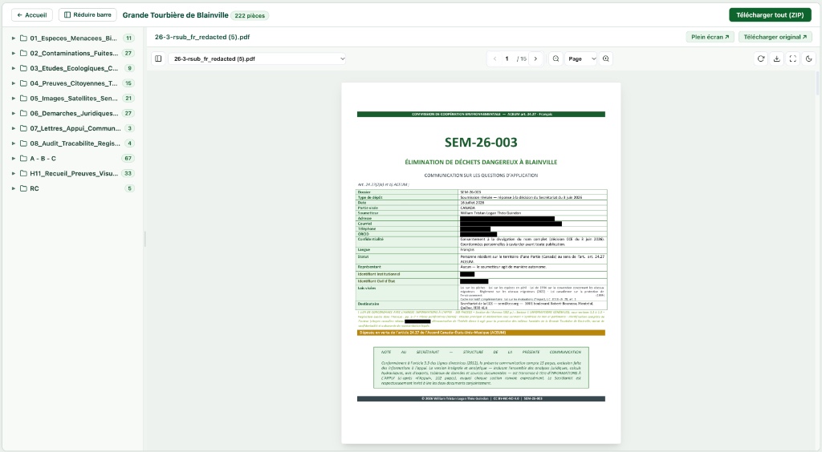Toggle the PDF viewer sidebar panel icon
Image resolution: width=822 pixels, height=452 pixels.
tap(158, 59)
